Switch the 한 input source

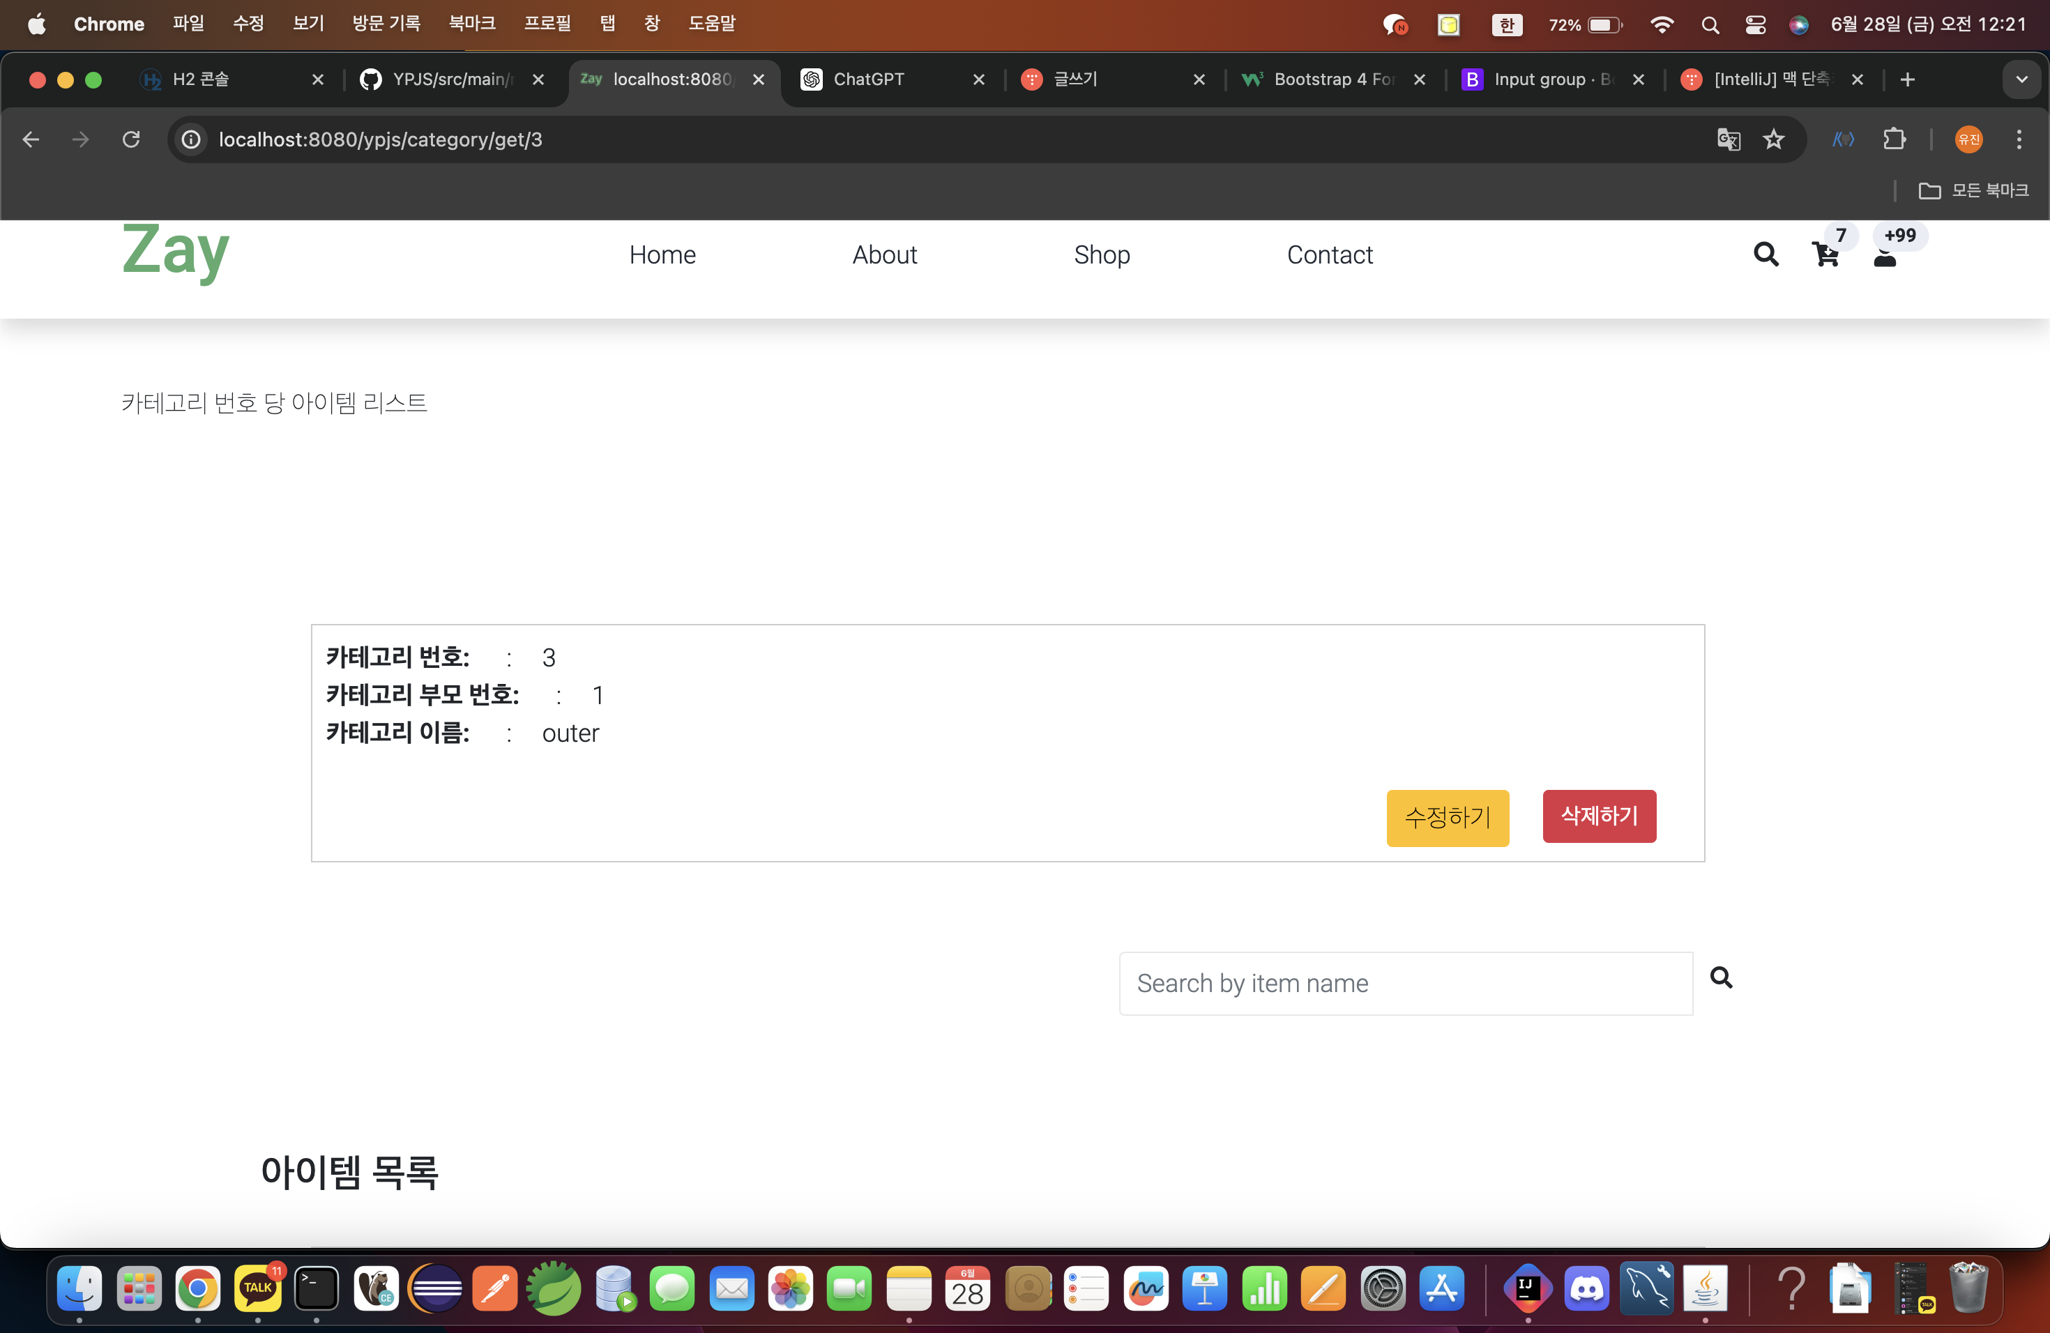1507,25
